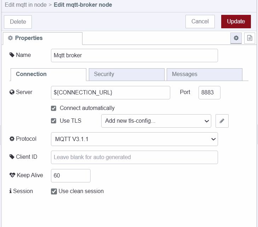Click the Client ID tag icon
The height and width of the screenshot is (227, 258).
tap(12, 157)
